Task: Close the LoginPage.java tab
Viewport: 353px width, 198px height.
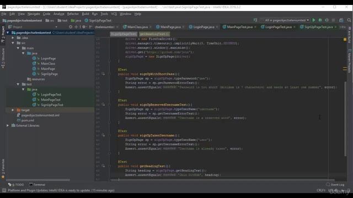Action: click(217, 27)
